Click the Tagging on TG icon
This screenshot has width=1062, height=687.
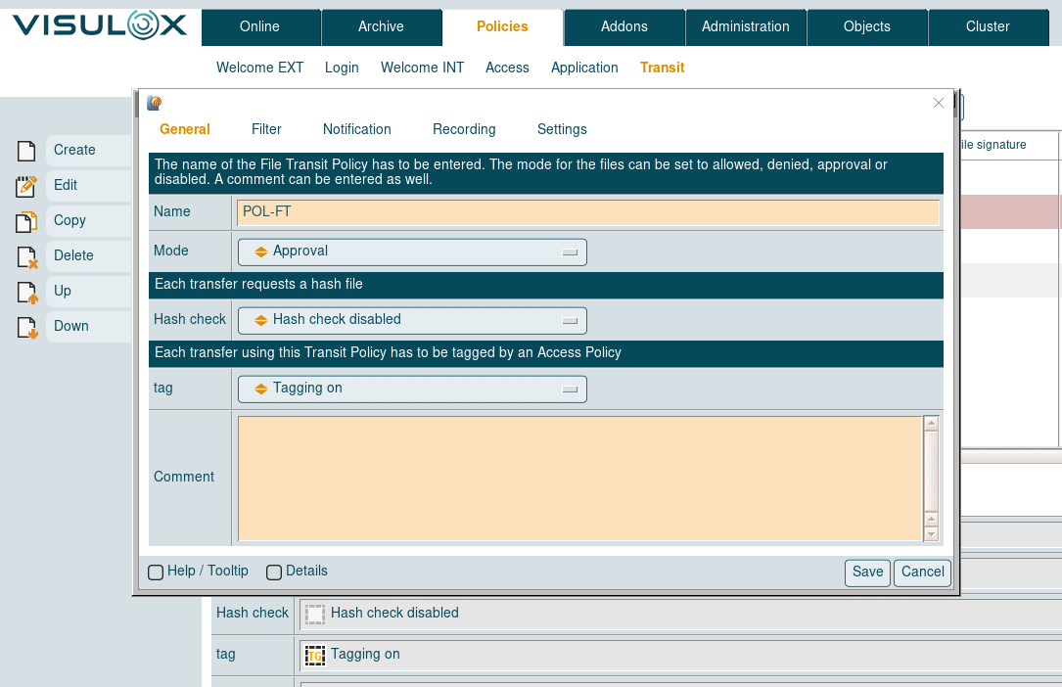click(x=314, y=655)
